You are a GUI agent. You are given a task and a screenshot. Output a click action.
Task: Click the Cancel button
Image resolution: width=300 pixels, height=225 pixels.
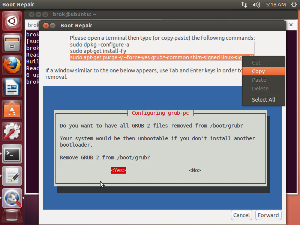[x=241, y=215]
